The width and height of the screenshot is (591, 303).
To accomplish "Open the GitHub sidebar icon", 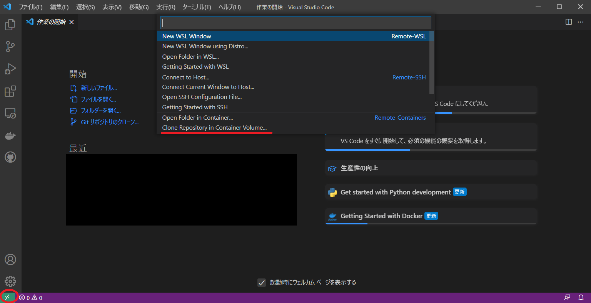I will pyautogui.click(x=10, y=157).
